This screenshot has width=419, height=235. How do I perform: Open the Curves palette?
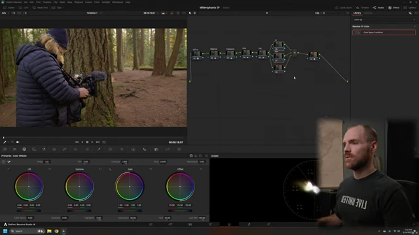64,149
